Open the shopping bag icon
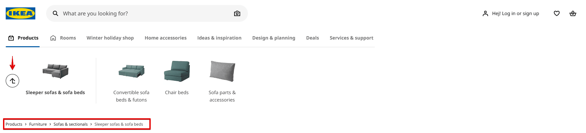 (x=573, y=13)
